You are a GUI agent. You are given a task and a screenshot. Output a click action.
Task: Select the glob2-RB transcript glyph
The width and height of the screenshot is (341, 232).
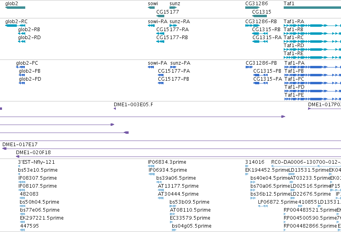[22, 34]
